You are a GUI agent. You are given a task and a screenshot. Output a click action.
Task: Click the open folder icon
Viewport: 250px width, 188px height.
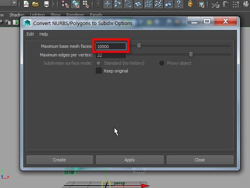[36, 4]
